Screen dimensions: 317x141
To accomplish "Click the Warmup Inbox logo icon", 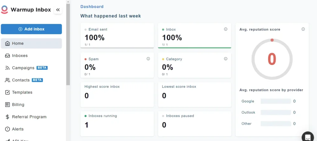I will point(4,10).
